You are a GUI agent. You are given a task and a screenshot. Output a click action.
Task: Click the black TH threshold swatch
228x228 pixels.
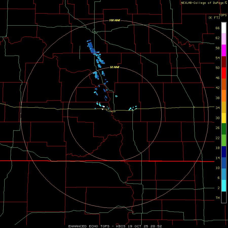coord(224,197)
